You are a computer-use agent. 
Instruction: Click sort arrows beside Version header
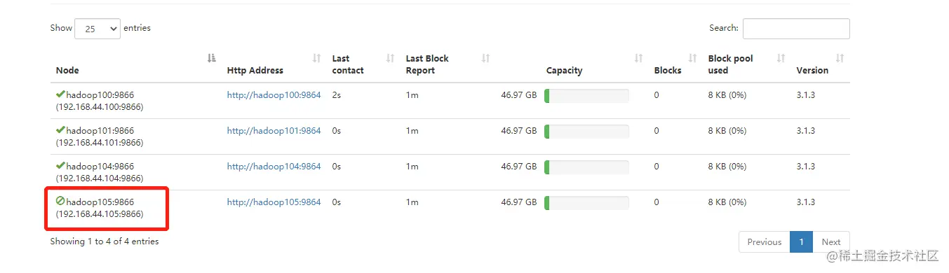point(840,58)
